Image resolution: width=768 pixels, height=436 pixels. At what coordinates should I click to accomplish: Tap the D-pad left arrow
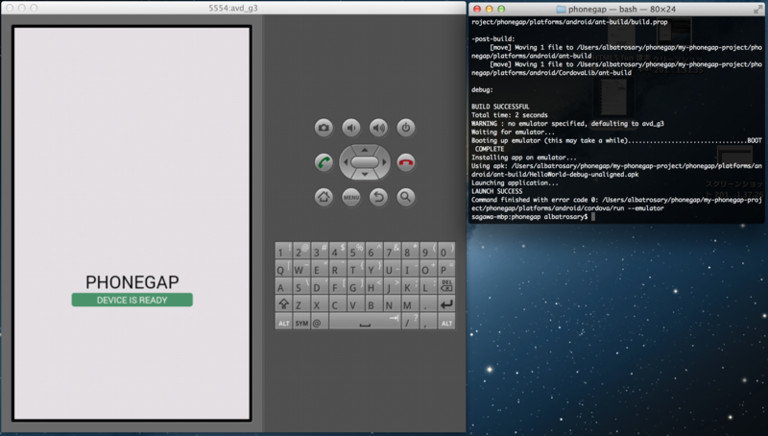click(346, 162)
